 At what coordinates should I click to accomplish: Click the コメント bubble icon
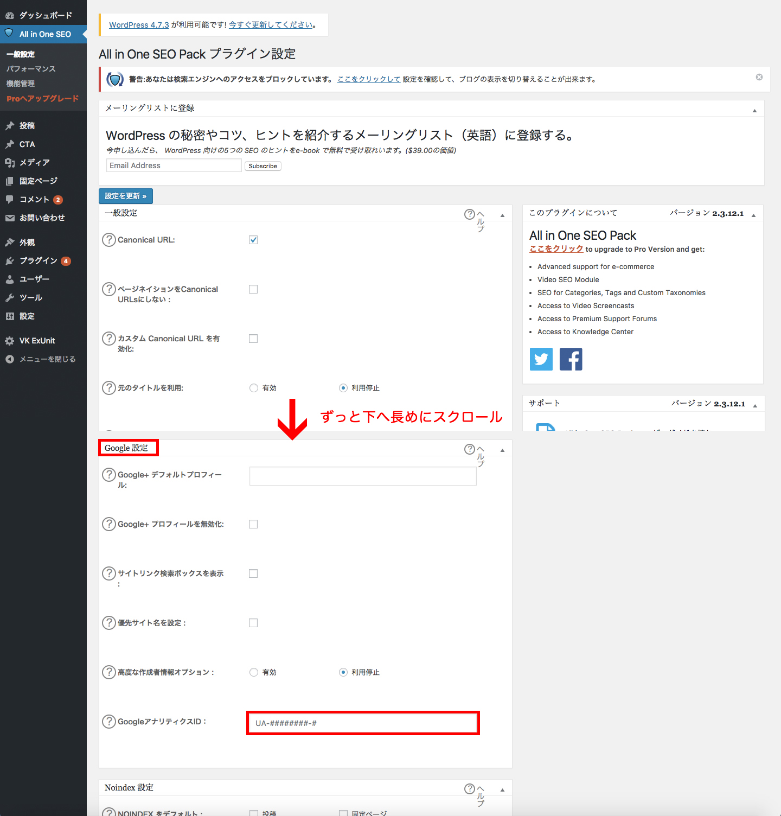pyautogui.click(x=10, y=200)
